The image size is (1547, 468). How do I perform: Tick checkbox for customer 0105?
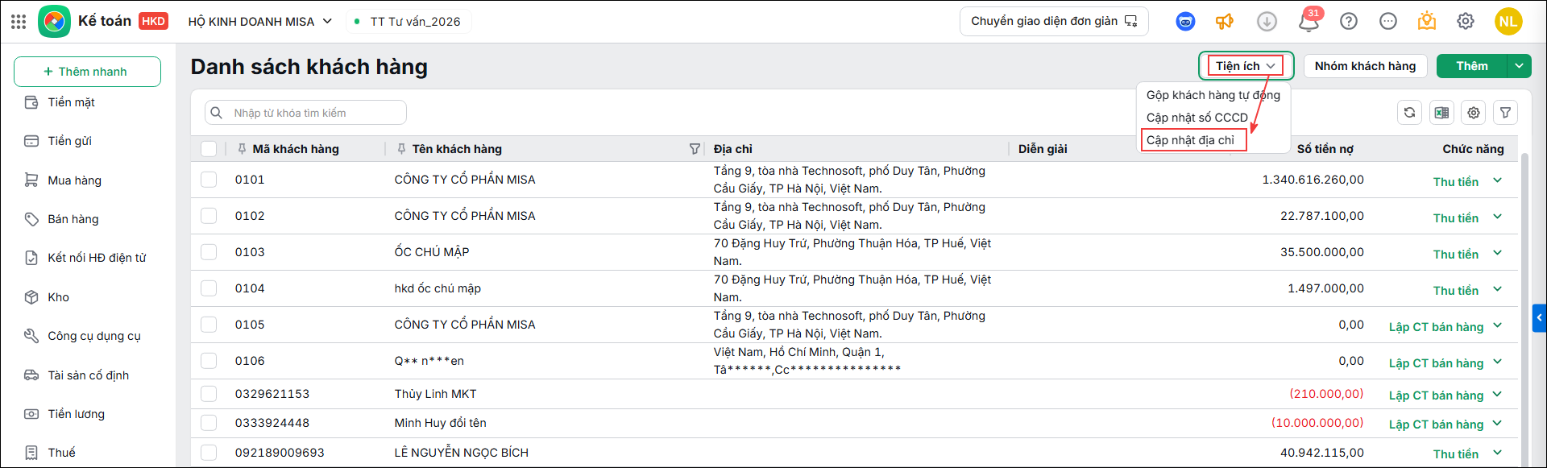pyautogui.click(x=209, y=325)
